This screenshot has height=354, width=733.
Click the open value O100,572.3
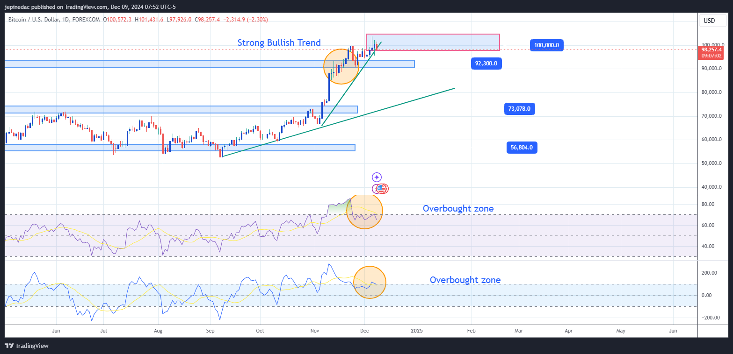coord(117,20)
